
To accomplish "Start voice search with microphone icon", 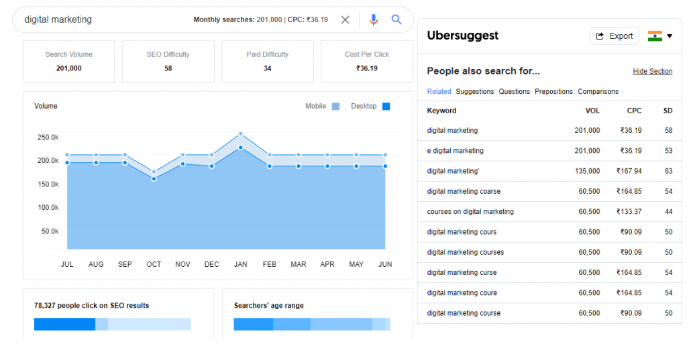I will [373, 19].
